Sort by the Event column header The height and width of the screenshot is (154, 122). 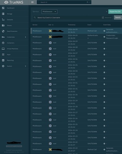tap(89, 25)
